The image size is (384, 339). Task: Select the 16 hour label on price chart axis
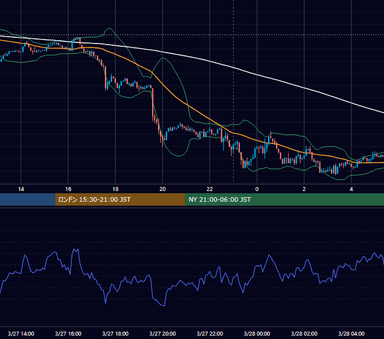[68, 189]
